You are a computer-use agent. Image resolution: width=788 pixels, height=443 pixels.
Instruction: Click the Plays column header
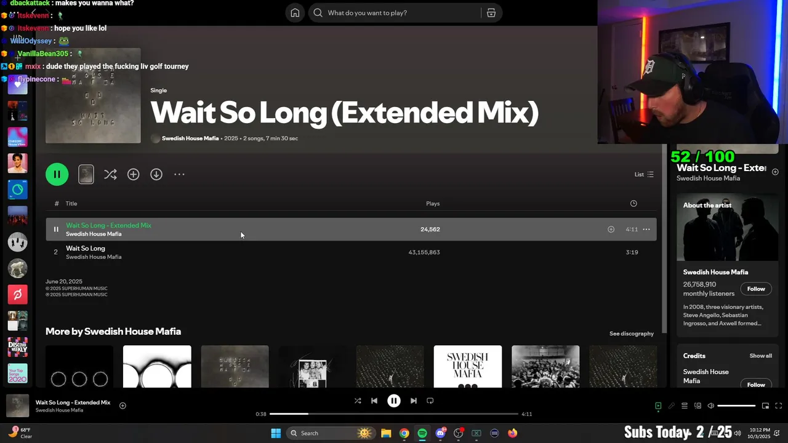pyautogui.click(x=433, y=204)
